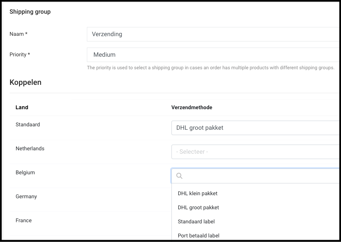Click the search magnifier icon in Belgium dropdown

coord(179,176)
